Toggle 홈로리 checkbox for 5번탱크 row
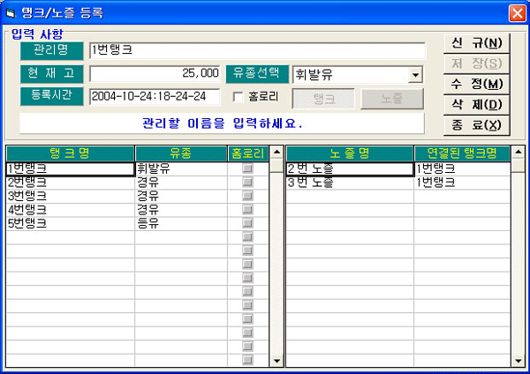Screen dimensions: 530x374 247,223
